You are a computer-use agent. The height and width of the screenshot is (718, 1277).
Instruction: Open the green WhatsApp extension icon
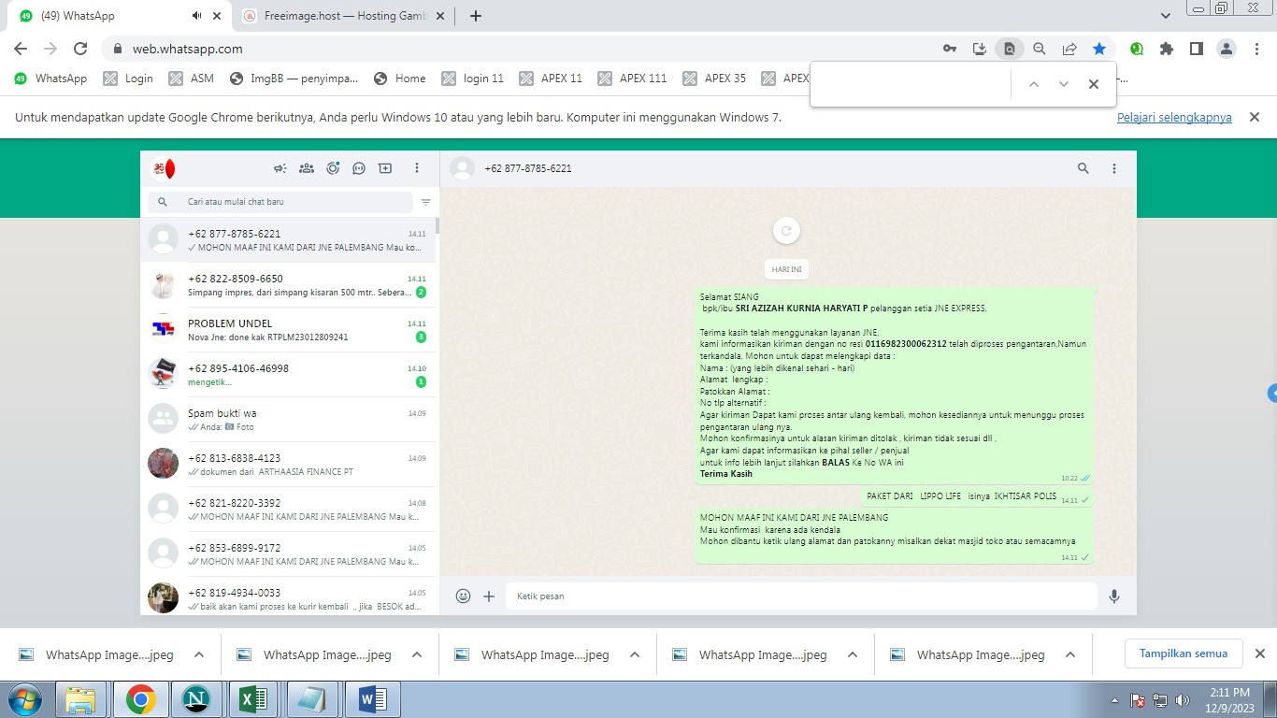tap(1137, 49)
